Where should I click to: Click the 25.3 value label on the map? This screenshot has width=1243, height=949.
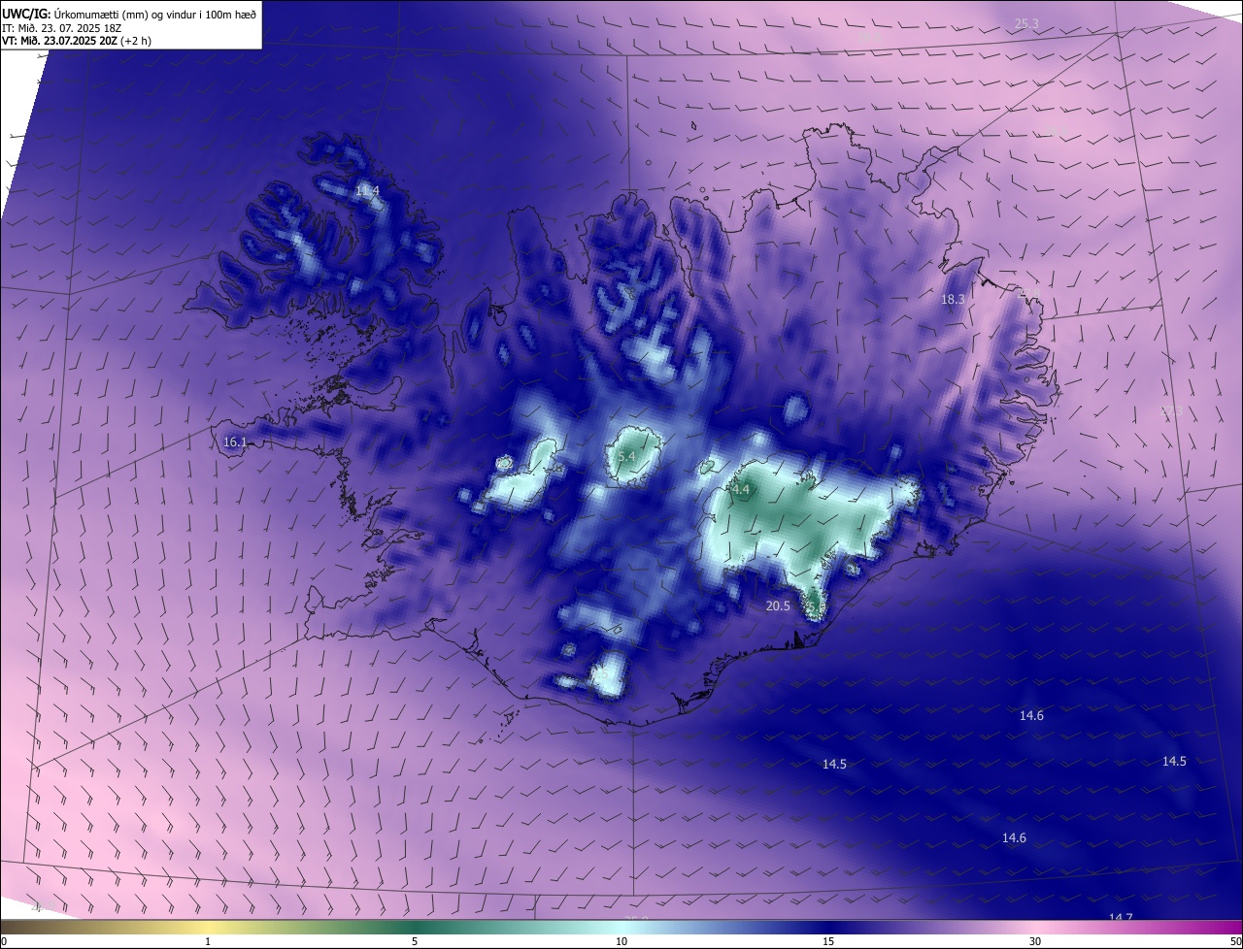coord(1026,23)
